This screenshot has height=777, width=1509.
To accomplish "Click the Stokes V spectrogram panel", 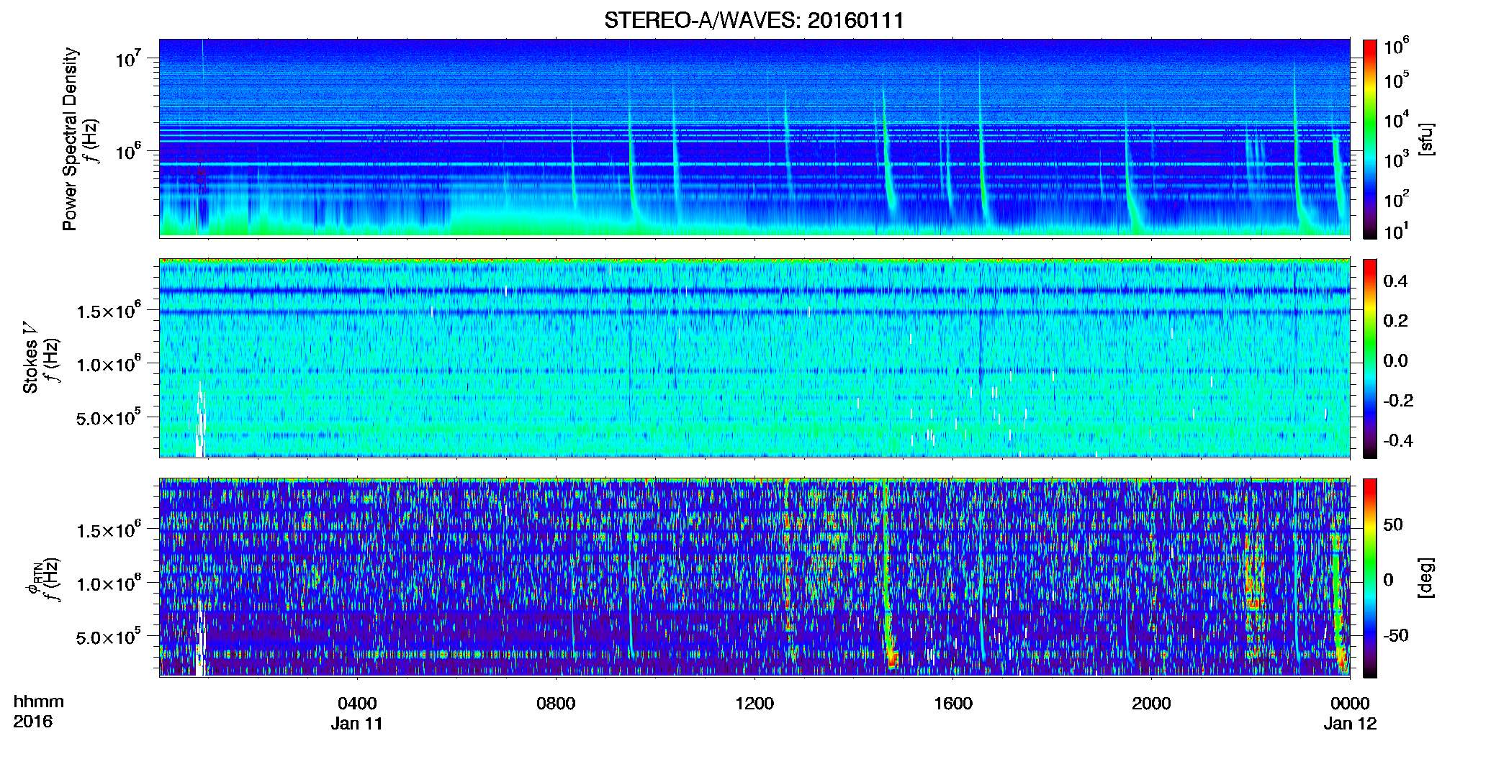I will (x=754, y=358).
